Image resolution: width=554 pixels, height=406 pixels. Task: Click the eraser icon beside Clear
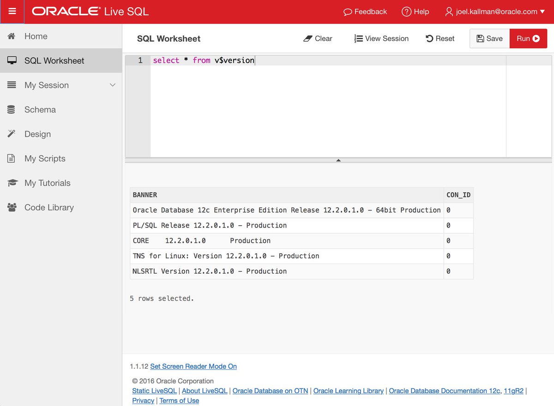pyautogui.click(x=308, y=39)
